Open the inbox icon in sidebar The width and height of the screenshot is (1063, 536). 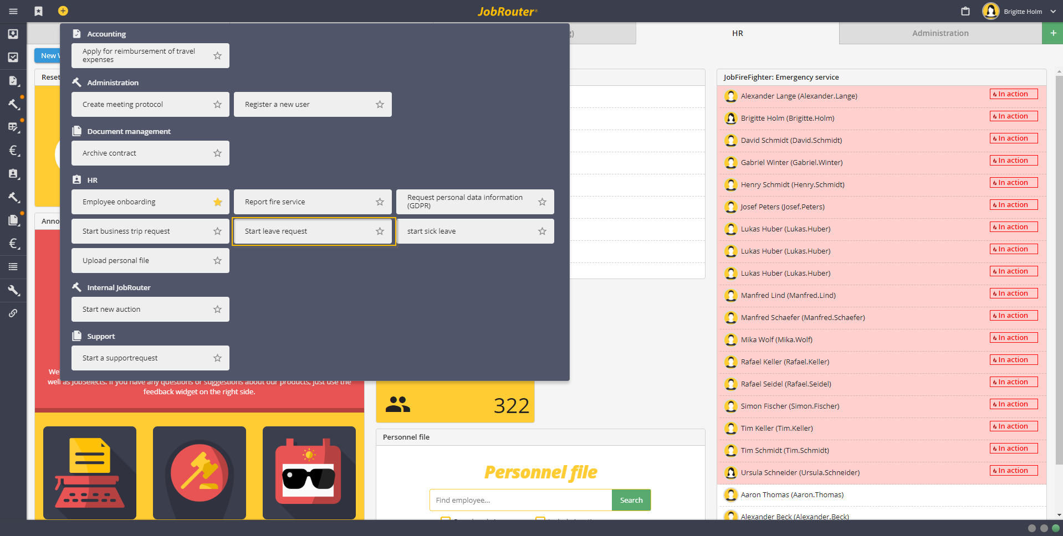(x=13, y=34)
